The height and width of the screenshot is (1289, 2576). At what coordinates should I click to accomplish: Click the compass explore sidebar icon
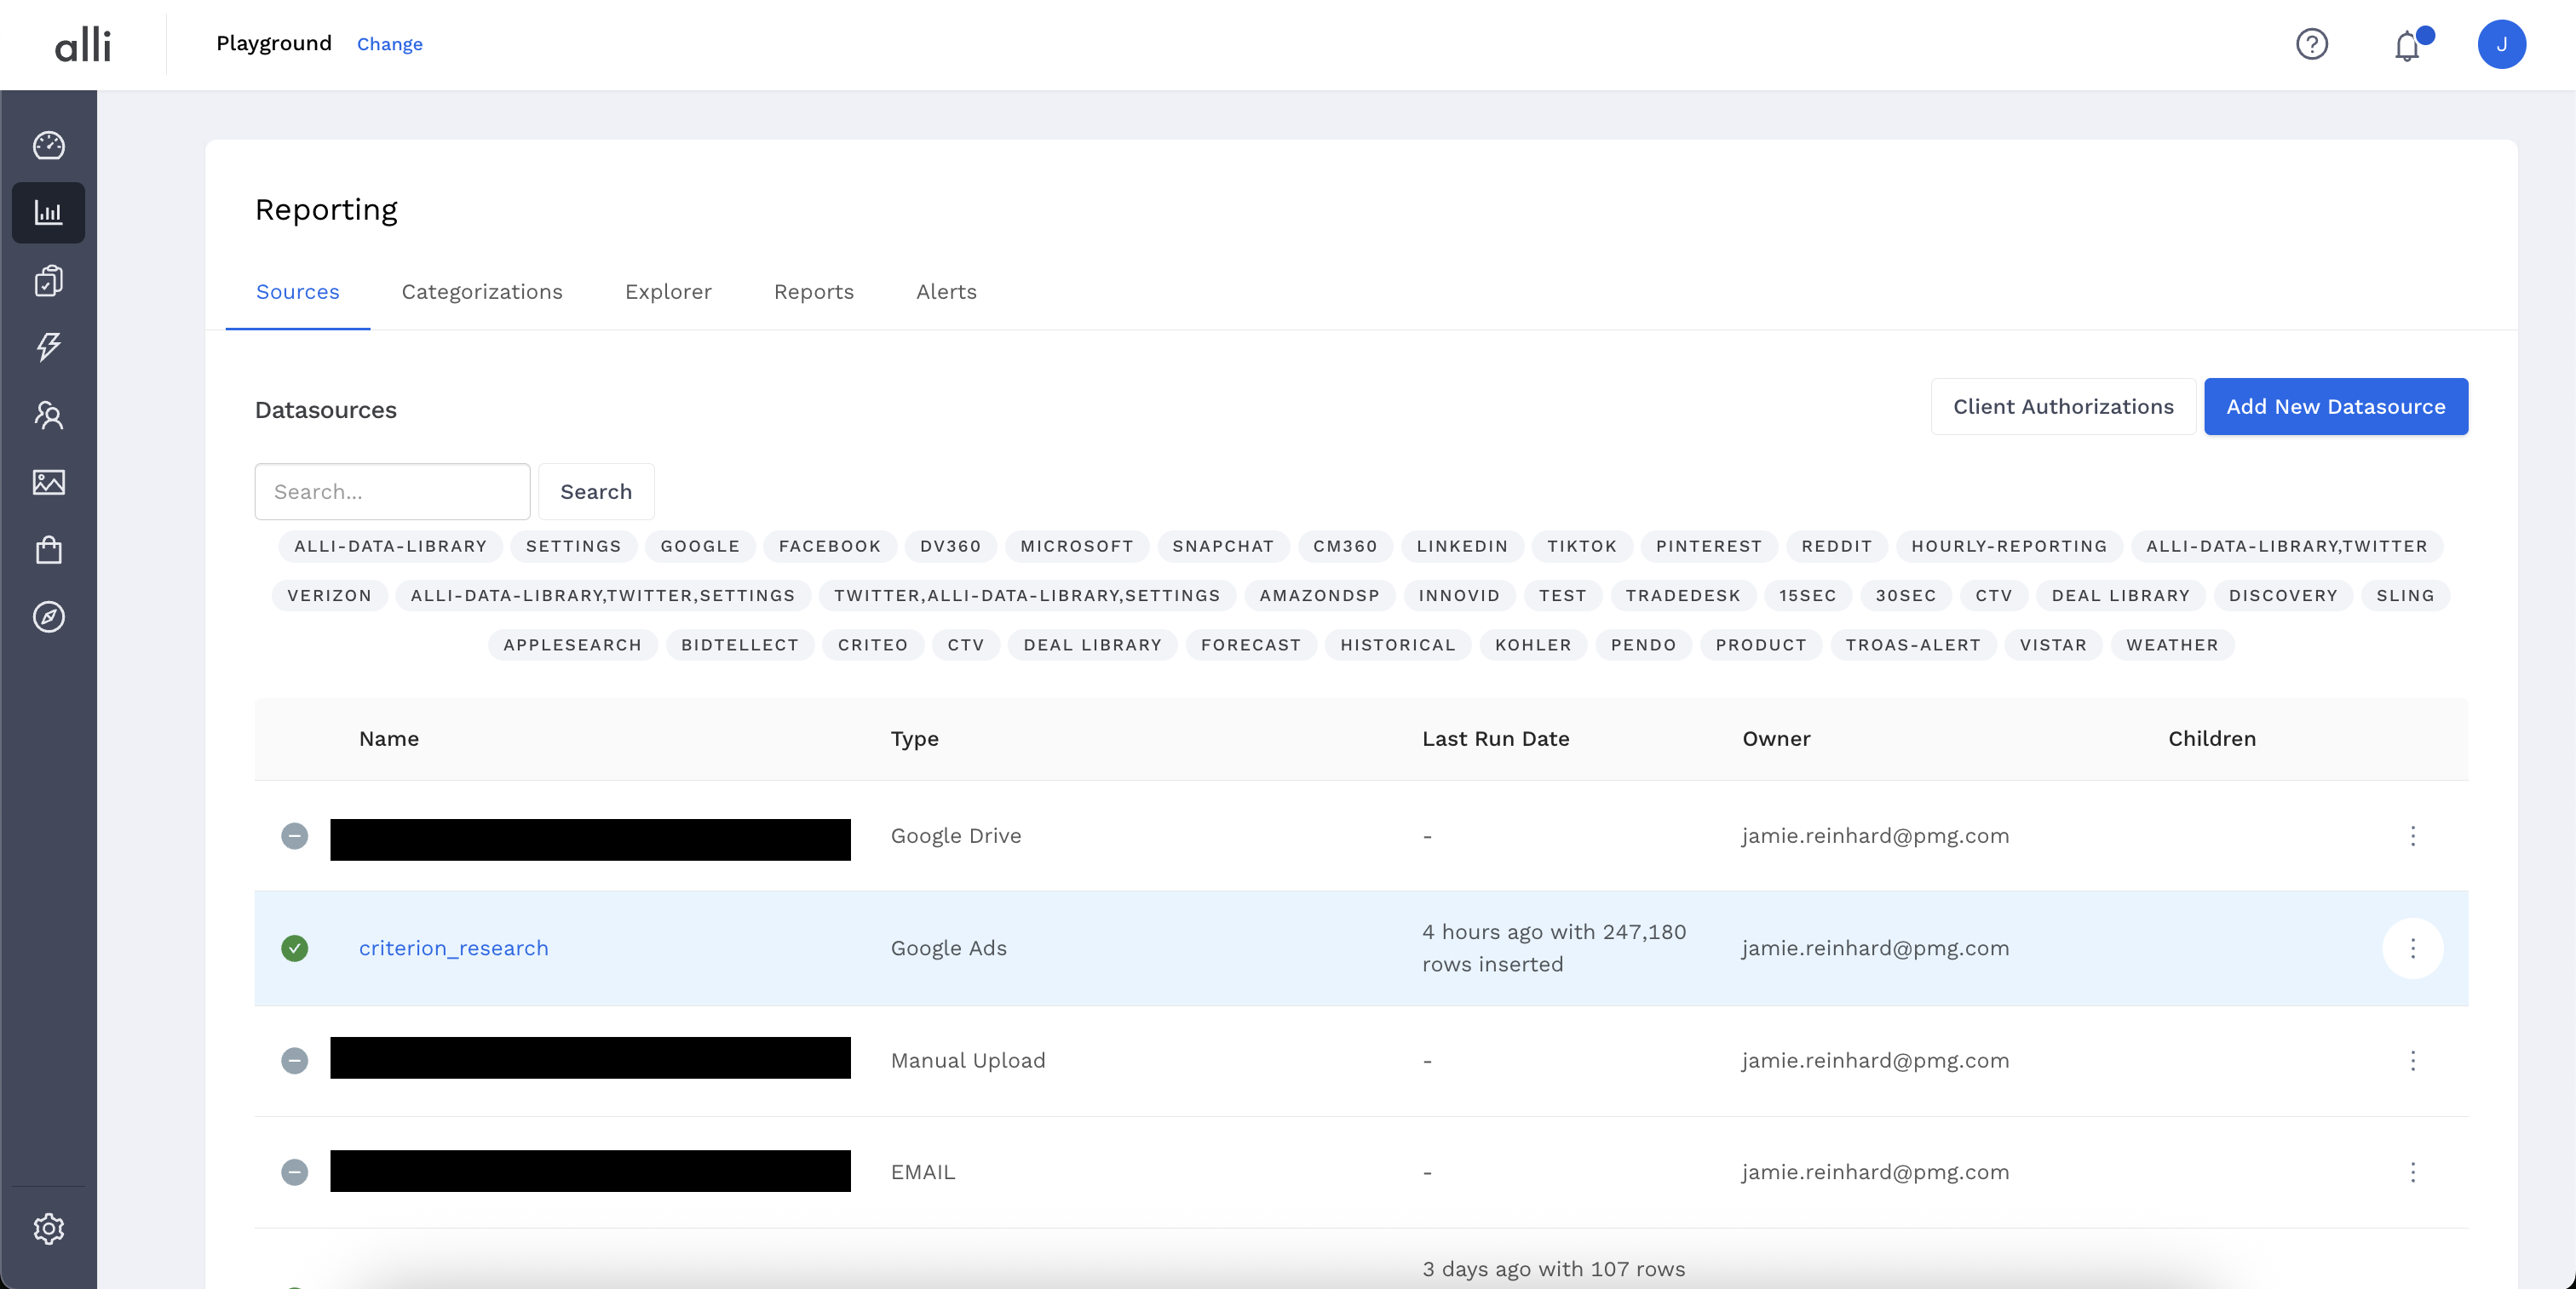tap(48, 616)
